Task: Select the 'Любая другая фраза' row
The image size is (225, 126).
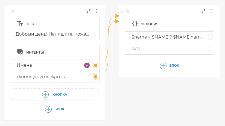Action: [x=55, y=77]
